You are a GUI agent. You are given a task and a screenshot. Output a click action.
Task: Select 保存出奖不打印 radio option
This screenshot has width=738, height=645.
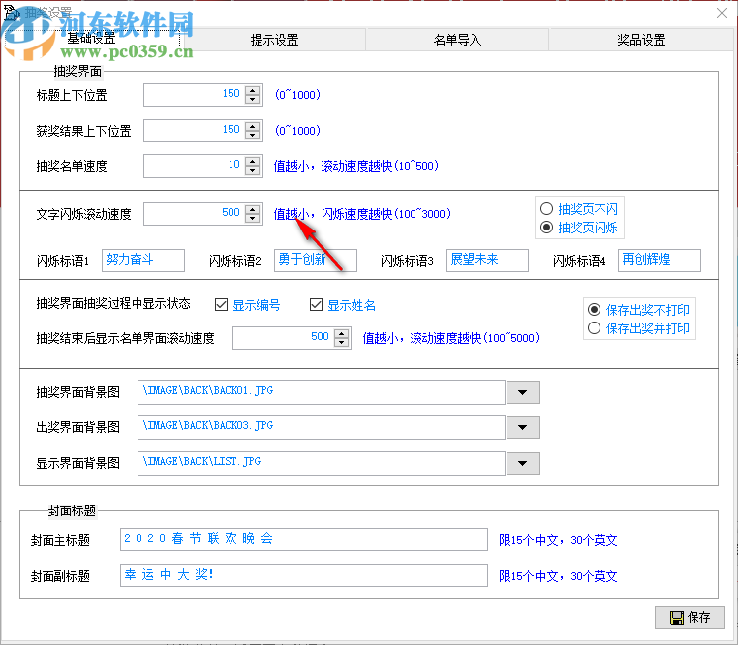coord(638,310)
